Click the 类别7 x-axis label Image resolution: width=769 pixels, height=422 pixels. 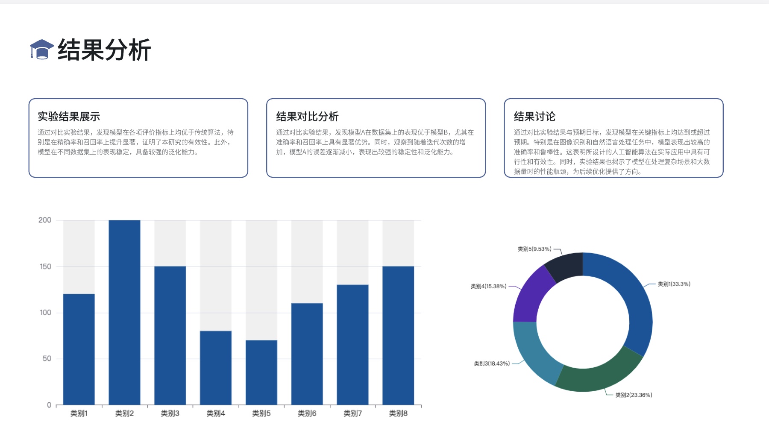point(352,413)
